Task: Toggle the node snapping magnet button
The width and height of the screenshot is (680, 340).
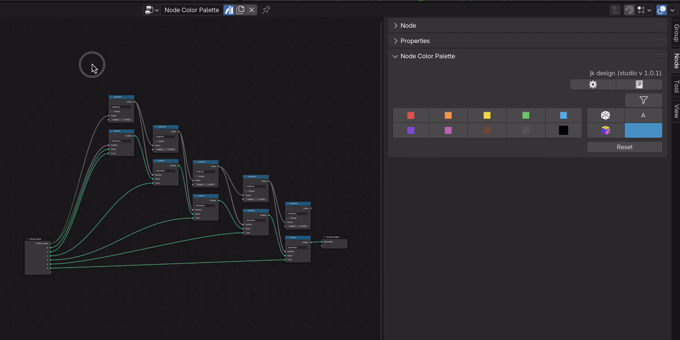Action: [x=629, y=10]
